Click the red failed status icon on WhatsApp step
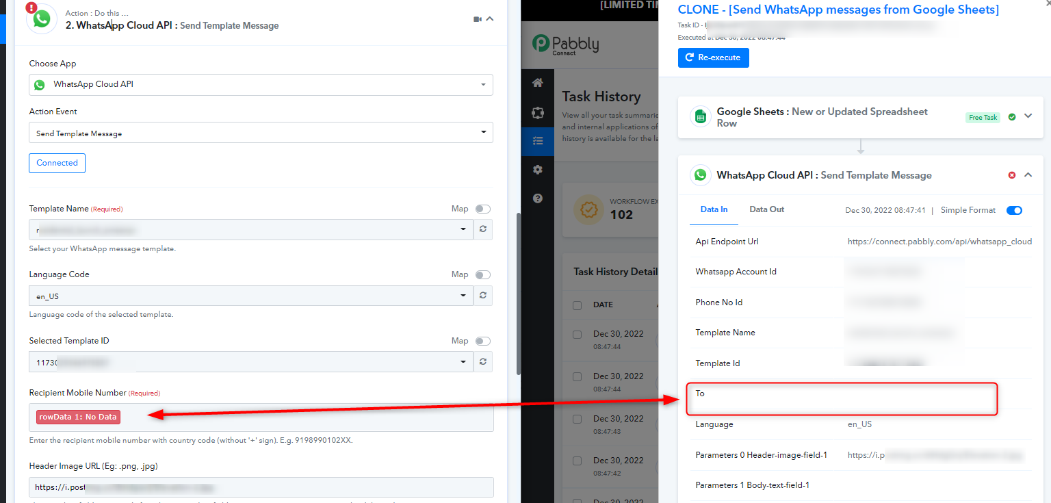The width and height of the screenshot is (1051, 503). pos(1012,175)
